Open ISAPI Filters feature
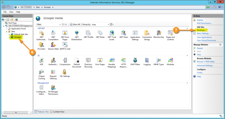Screen dimensions: 225x119 click(x=135, y=61)
